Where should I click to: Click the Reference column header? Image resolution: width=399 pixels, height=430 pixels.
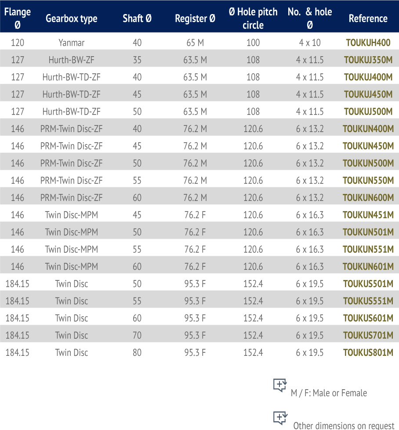coord(368,18)
